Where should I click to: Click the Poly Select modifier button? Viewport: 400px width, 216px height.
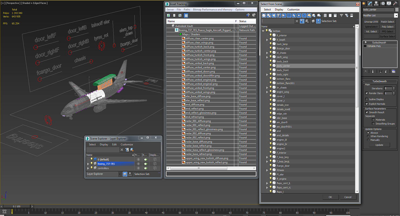pyautogui.click(x=388, y=27)
